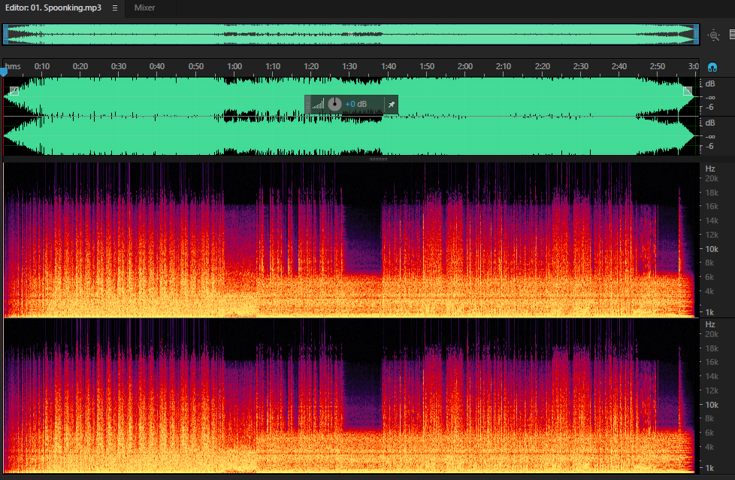Click the lower channel dB scale heading

coord(710,123)
